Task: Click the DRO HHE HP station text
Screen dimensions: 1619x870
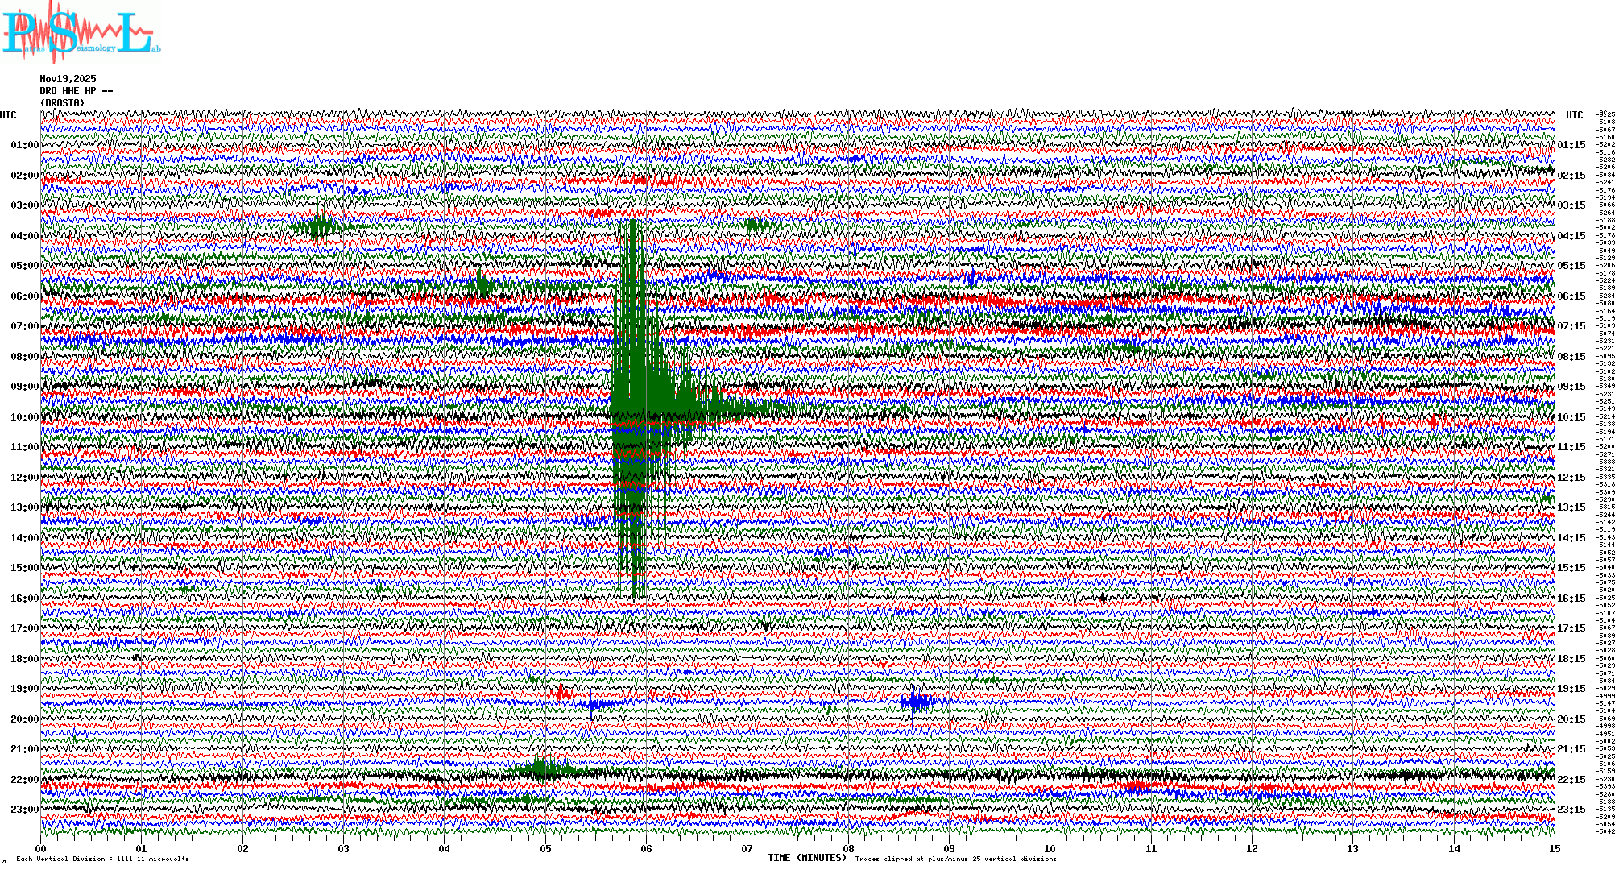Action: (x=76, y=91)
